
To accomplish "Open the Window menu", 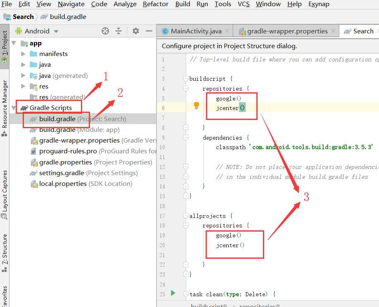I will (x=268, y=4).
